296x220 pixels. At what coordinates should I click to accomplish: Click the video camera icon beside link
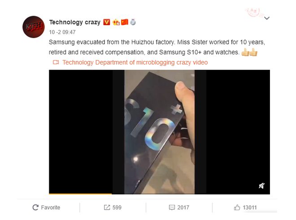(56, 62)
